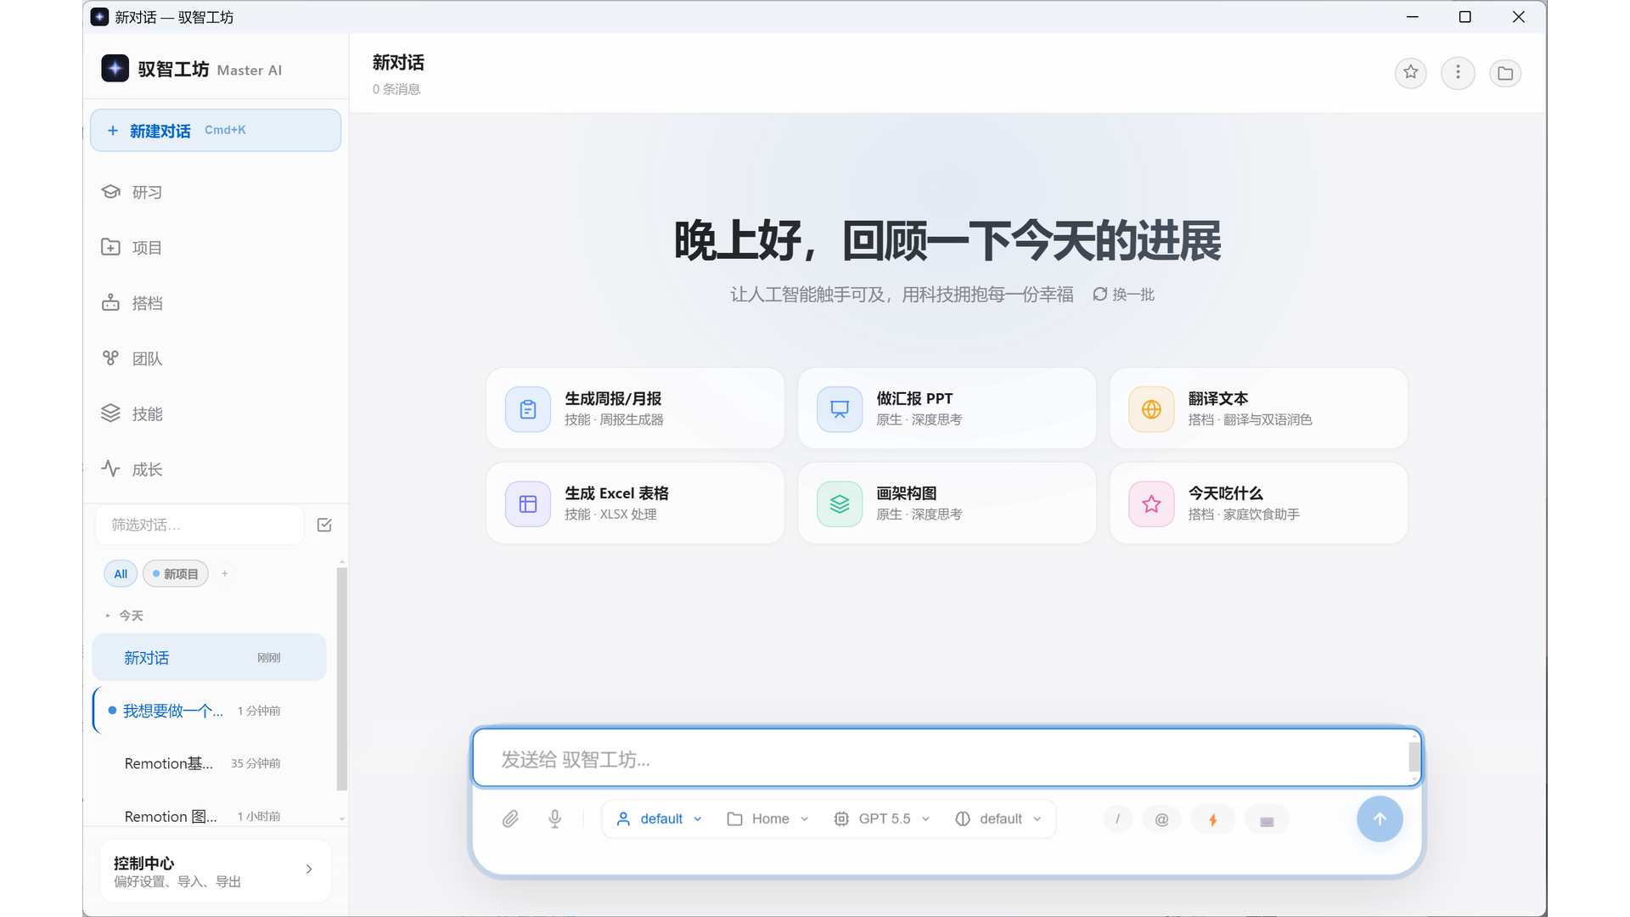The image size is (1630, 917).
Task: Click the clipboard icon on 生成周报/月报 card
Action: point(528,409)
